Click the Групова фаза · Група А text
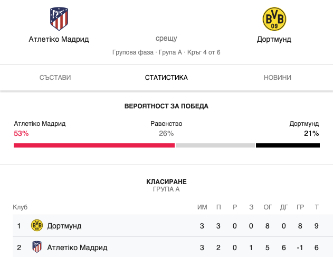The image size is (333, 257). (x=147, y=52)
